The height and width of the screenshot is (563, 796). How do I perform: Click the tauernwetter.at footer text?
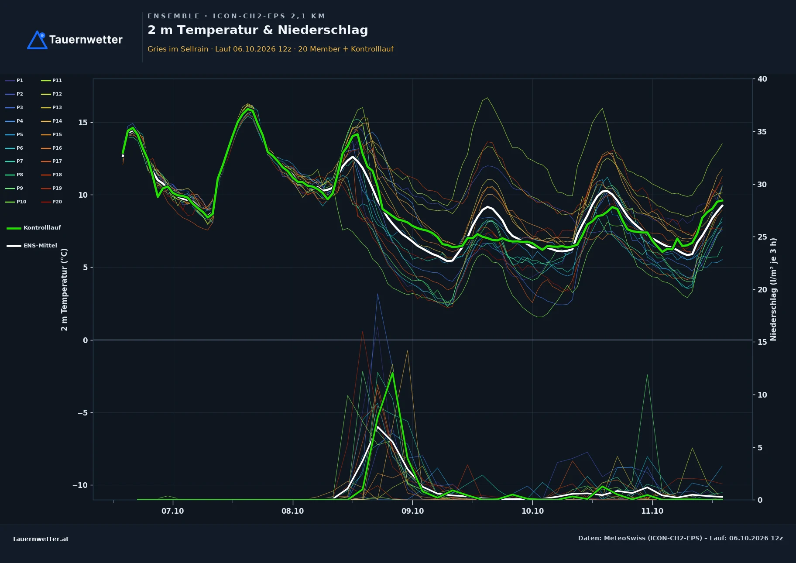41,539
